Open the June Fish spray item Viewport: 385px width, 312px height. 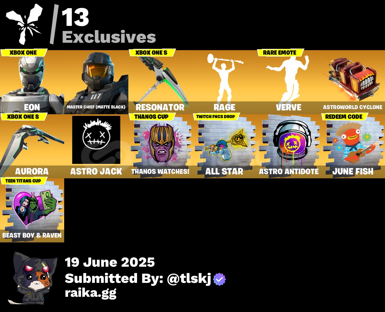point(353,146)
